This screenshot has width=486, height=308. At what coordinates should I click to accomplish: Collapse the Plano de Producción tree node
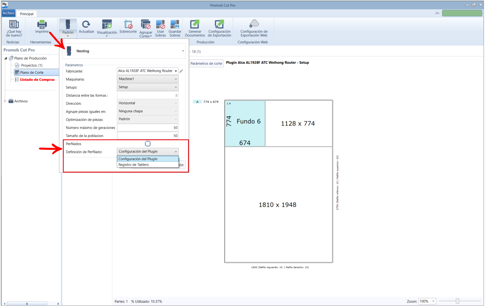coord(6,58)
